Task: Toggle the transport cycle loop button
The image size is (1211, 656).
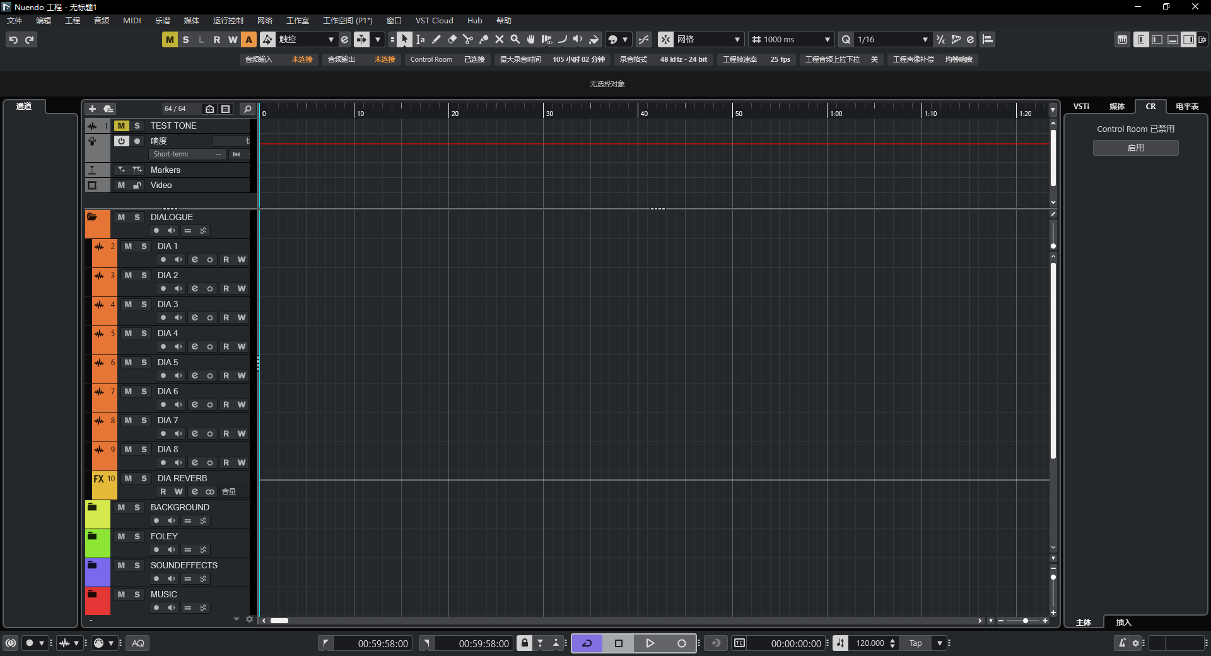Action: (x=587, y=643)
